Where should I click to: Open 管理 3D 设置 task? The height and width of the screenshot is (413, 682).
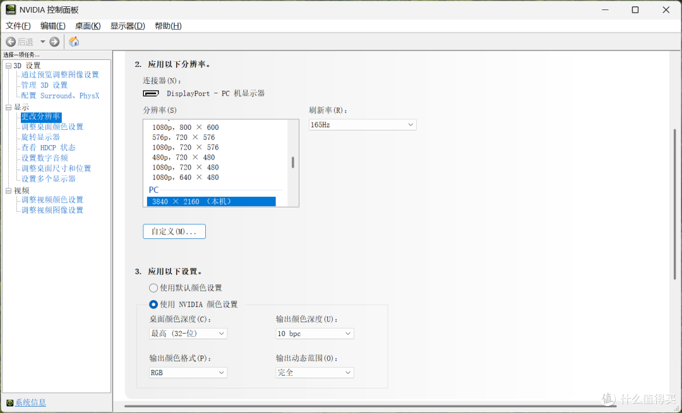point(44,85)
